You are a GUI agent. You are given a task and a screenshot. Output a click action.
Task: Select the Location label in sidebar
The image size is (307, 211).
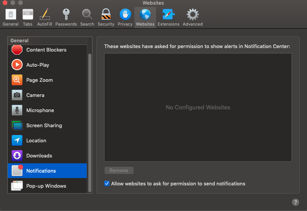(36, 140)
